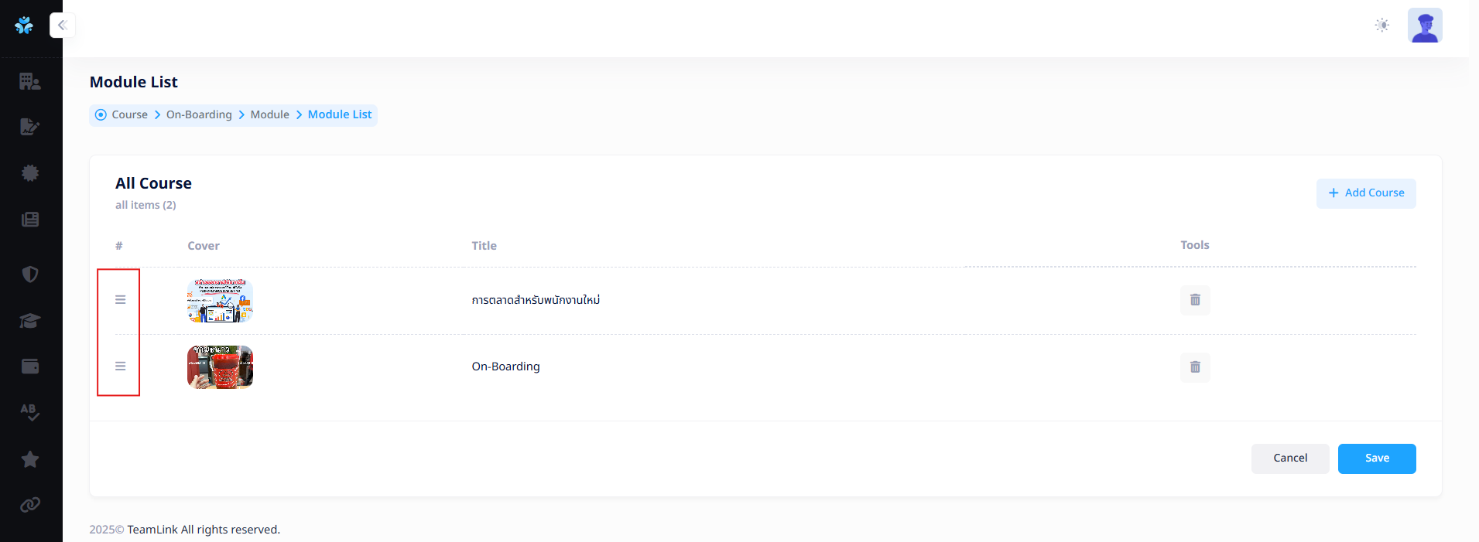This screenshot has height=542, width=1479.
Task: Toggle the light/dark theme sun icon
Action: coord(1382,26)
